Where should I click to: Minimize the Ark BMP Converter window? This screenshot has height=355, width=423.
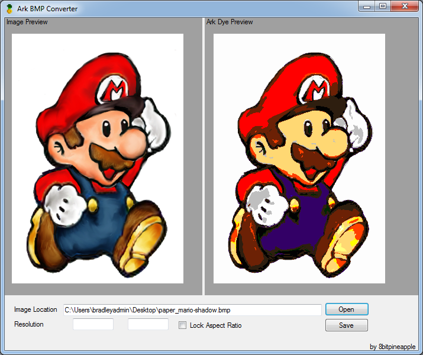[367, 6]
